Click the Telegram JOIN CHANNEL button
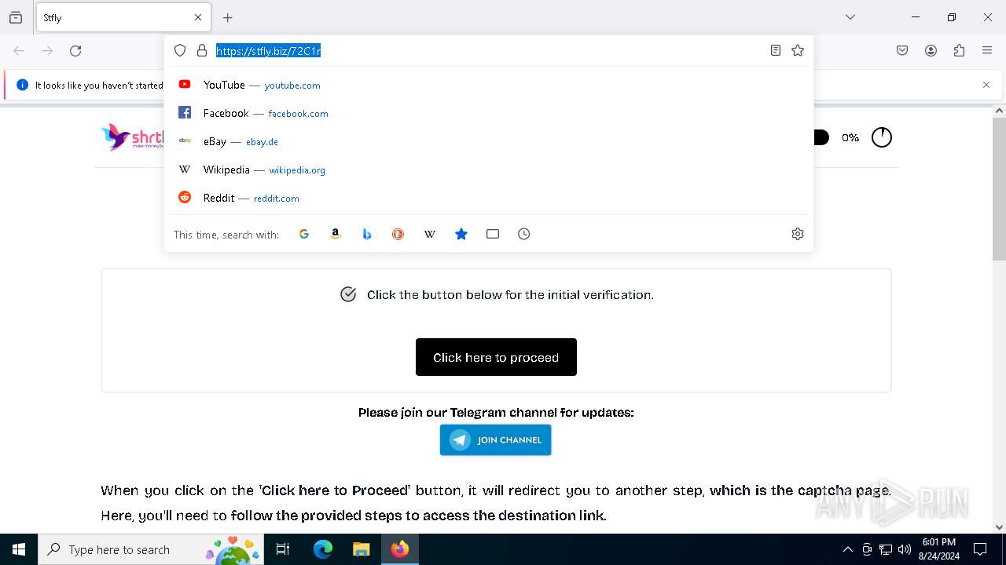This screenshot has width=1006, height=565. 495,440
